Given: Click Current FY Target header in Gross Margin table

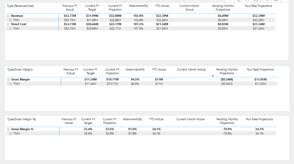Looking at the screenshot, I should 91,71.
